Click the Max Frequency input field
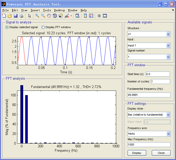 coord(149,145)
